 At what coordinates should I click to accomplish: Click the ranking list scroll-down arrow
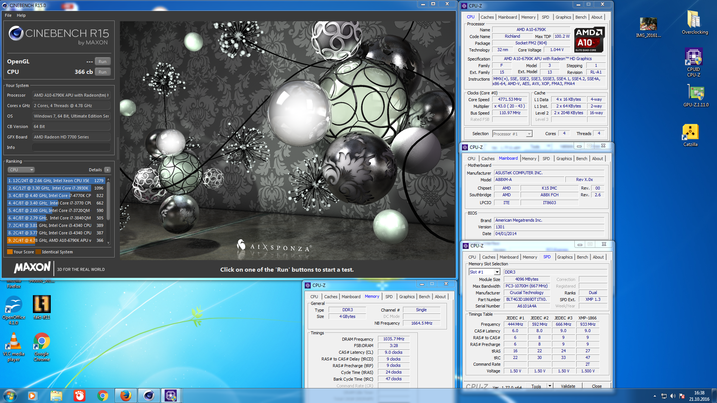point(108,243)
